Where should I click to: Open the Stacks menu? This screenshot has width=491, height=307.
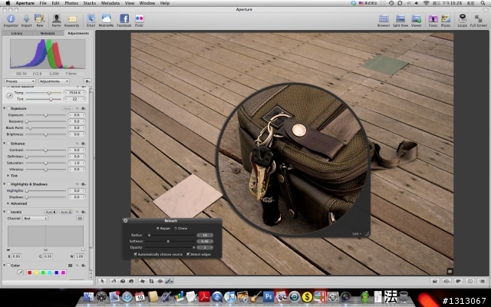90,3
